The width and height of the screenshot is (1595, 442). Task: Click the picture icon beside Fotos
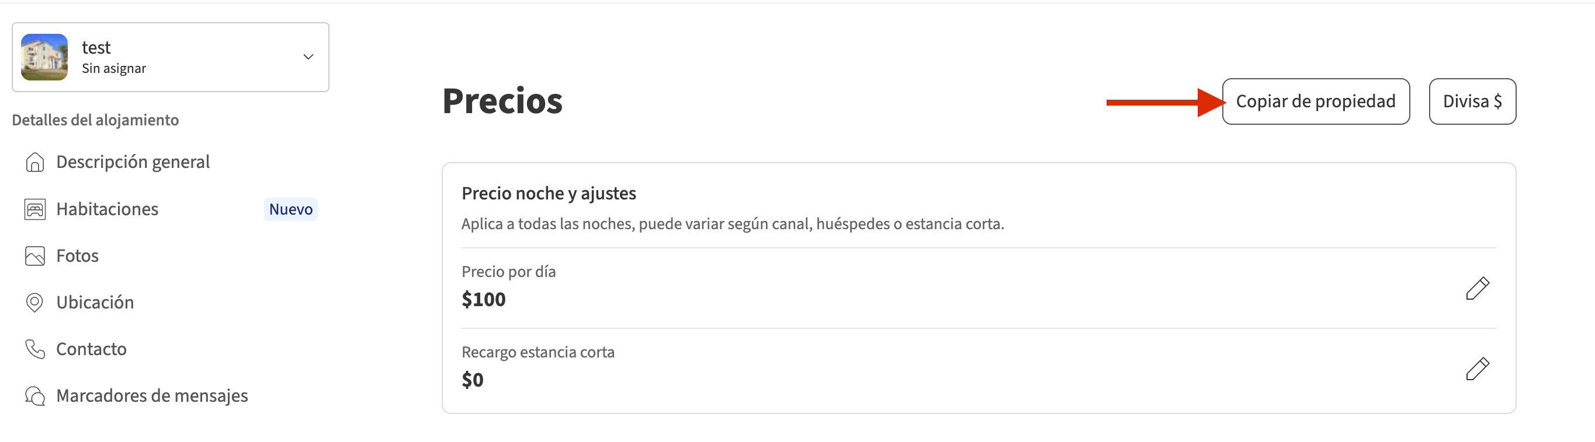pyautogui.click(x=34, y=256)
